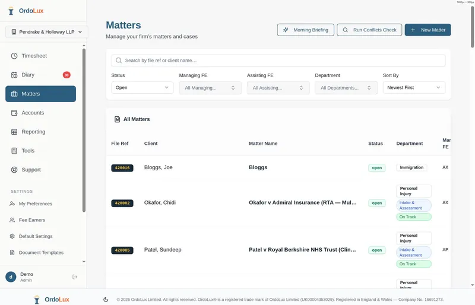475x305 pixels.
Task: Click the plus icon on New Matter
Action: tap(413, 30)
